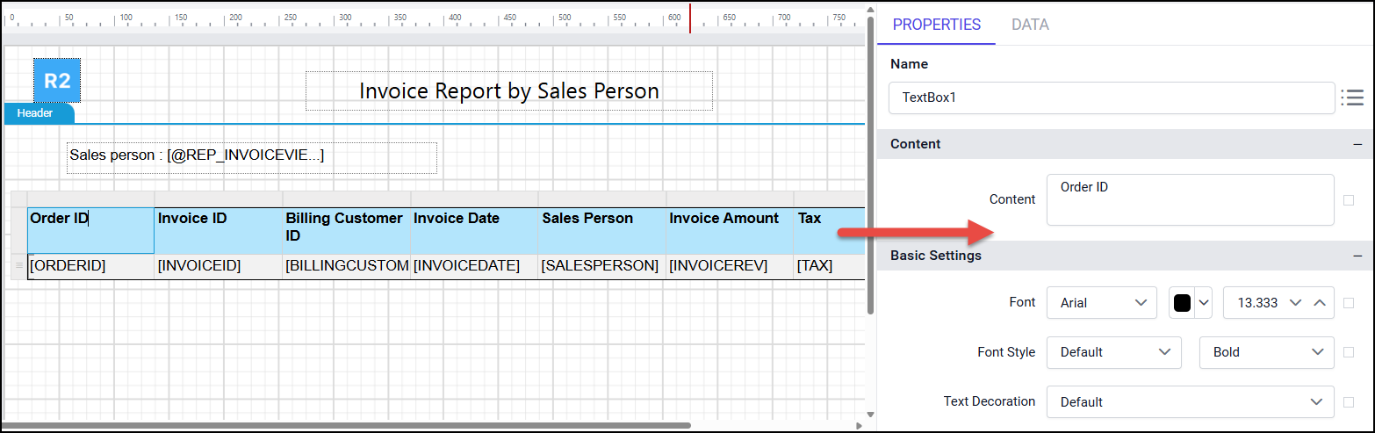Open the list icon next to Name field
The height and width of the screenshot is (433, 1375).
click(1352, 97)
